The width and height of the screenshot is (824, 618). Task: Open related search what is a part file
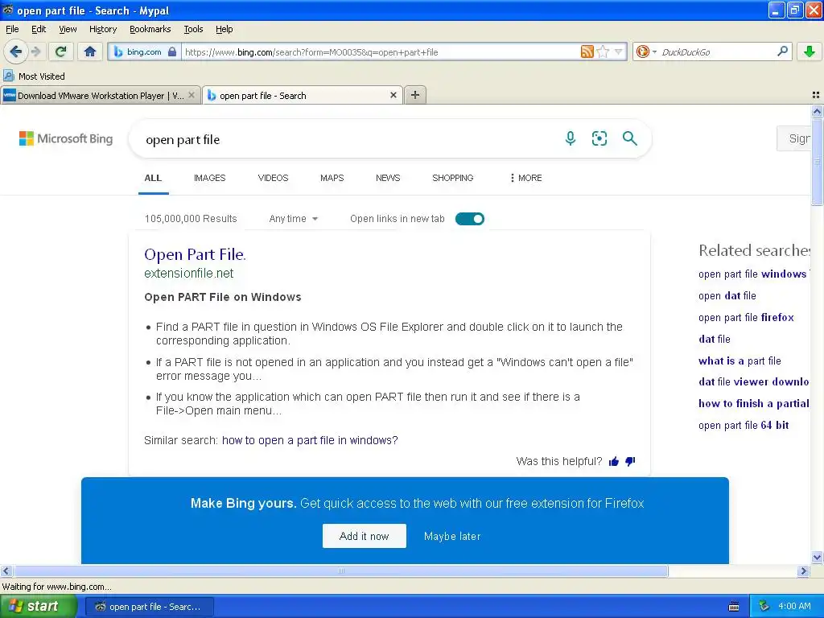click(740, 361)
